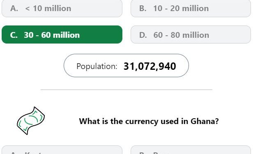The height and width of the screenshot is (154, 253).
Task: Choose first currency answer at bottom left
Action: tap(62, 150)
